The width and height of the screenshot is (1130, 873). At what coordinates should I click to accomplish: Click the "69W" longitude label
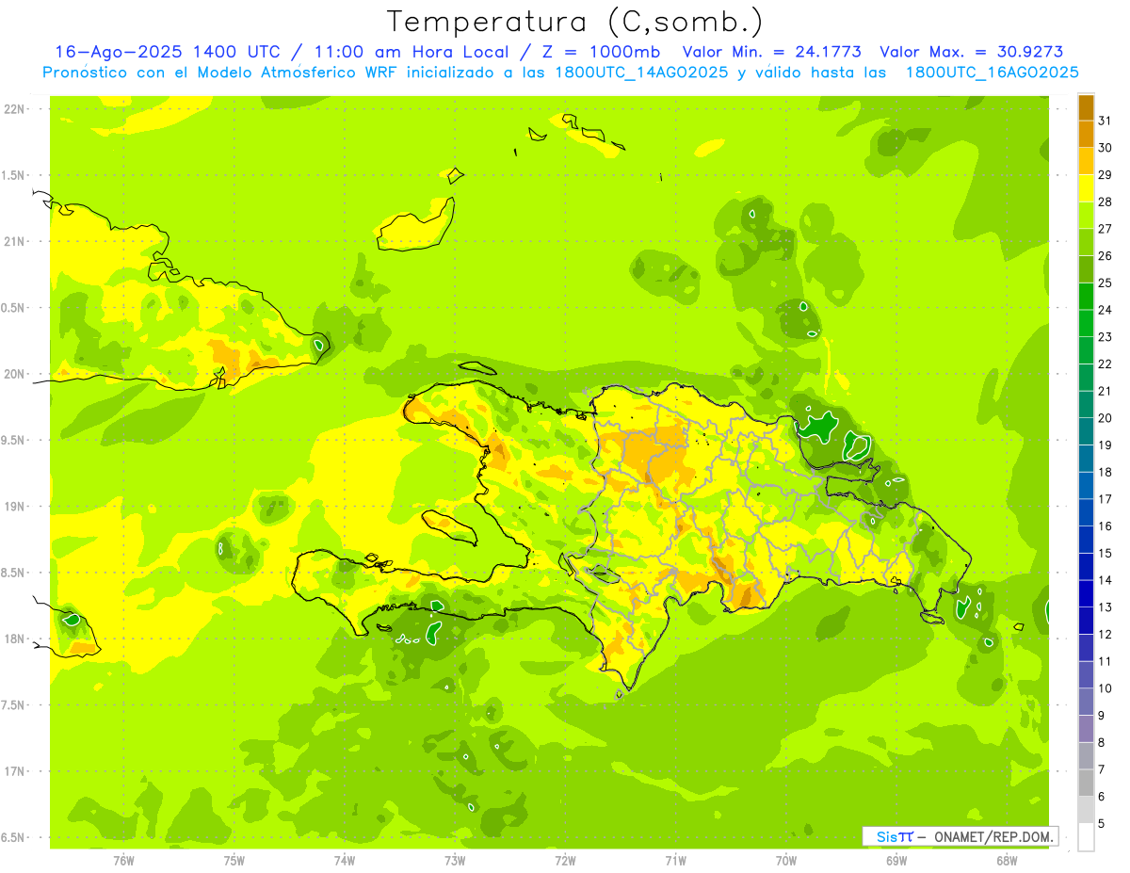coord(896,860)
